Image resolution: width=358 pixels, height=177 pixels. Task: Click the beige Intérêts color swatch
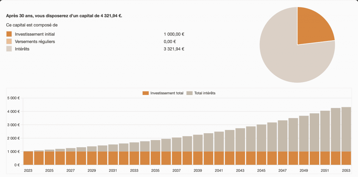pyautogui.click(x=9, y=49)
